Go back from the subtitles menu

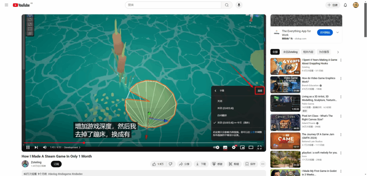point(215,91)
